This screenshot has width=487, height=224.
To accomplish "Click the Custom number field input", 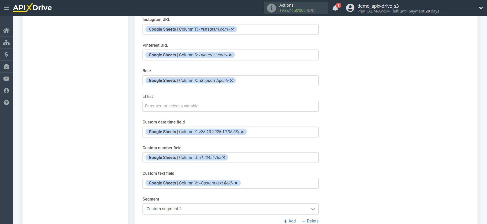I will [231, 157].
